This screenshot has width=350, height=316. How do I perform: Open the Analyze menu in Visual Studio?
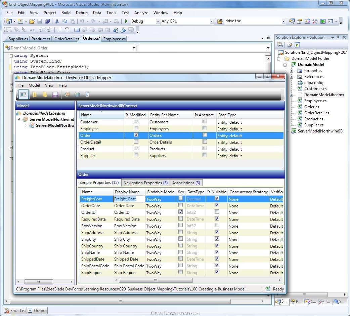tap(141, 13)
